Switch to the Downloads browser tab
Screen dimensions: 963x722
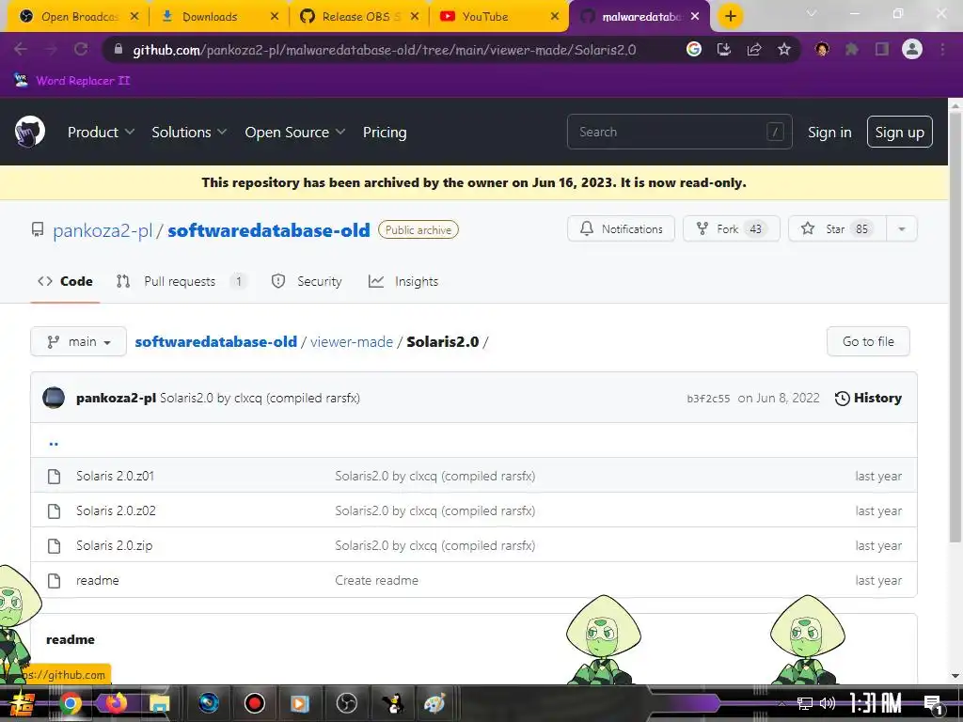[x=218, y=17]
